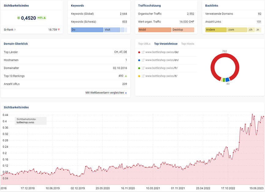Viewport: 265px width, 192px height.
Task: Open external link icon for /de/ directory
Action: click(x=143, y=52)
